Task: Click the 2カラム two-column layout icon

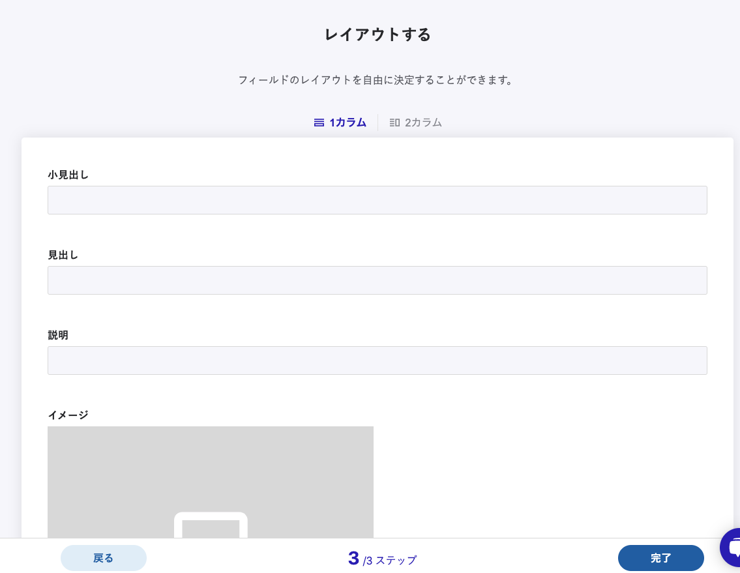Action: point(394,123)
